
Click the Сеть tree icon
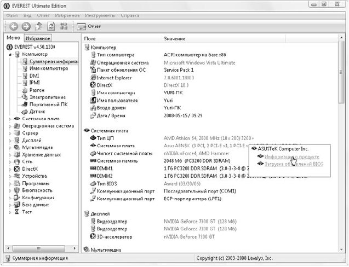coord(17,161)
